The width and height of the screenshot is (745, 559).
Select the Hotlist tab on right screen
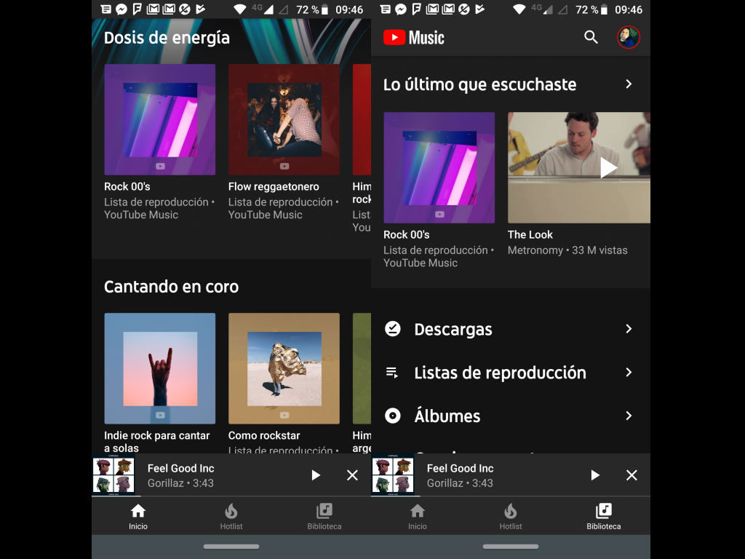[x=510, y=517]
